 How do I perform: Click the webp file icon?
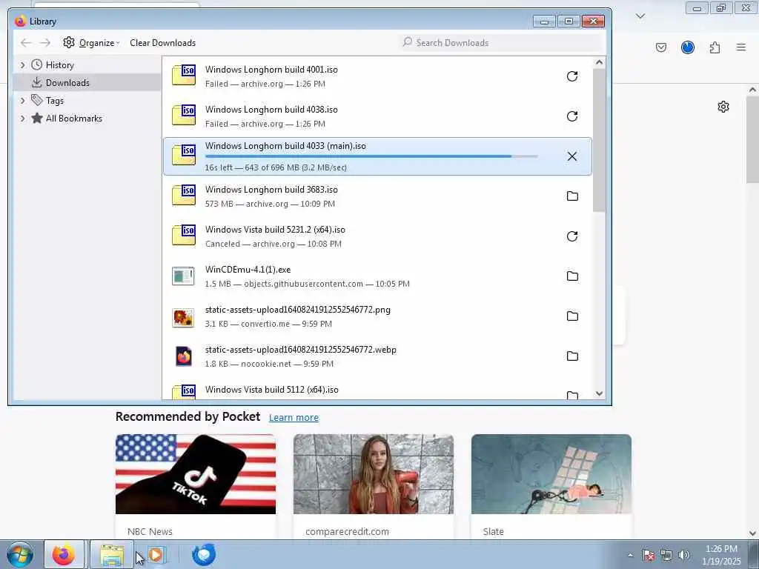coord(184,356)
